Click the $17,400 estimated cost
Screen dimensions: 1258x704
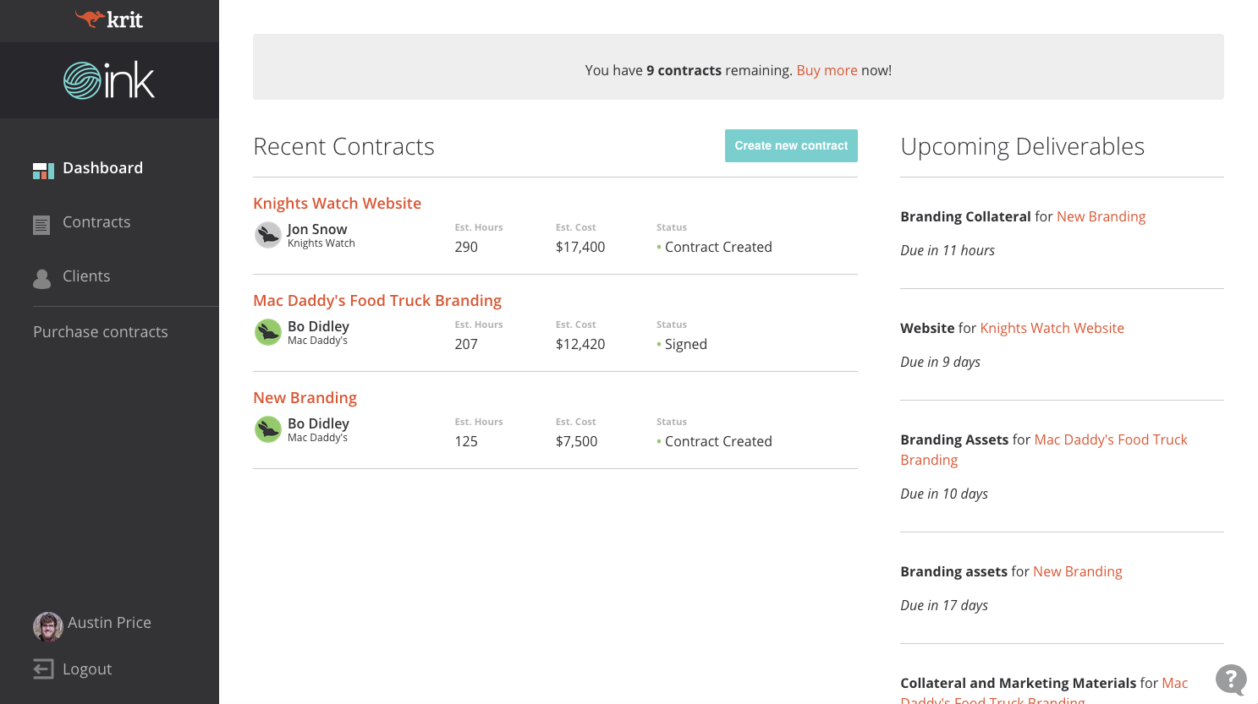[x=580, y=247]
